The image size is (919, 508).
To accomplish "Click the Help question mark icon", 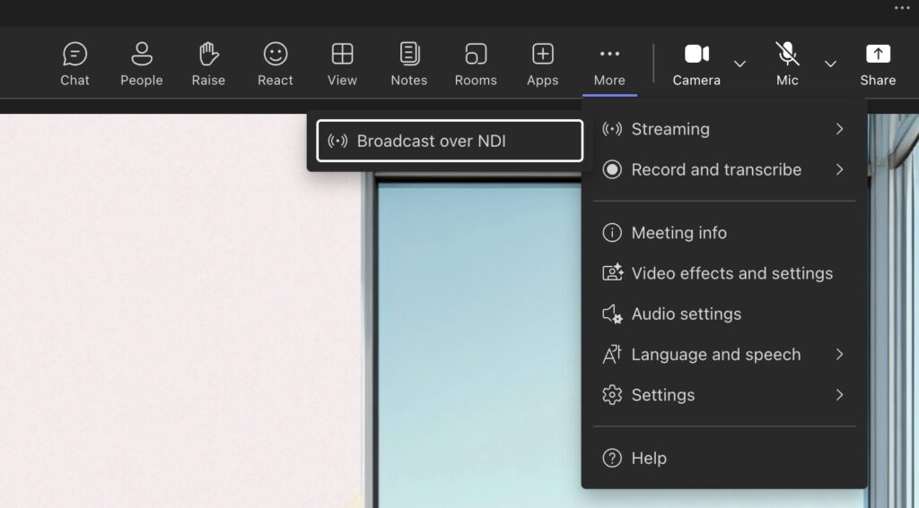I will click(x=612, y=458).
